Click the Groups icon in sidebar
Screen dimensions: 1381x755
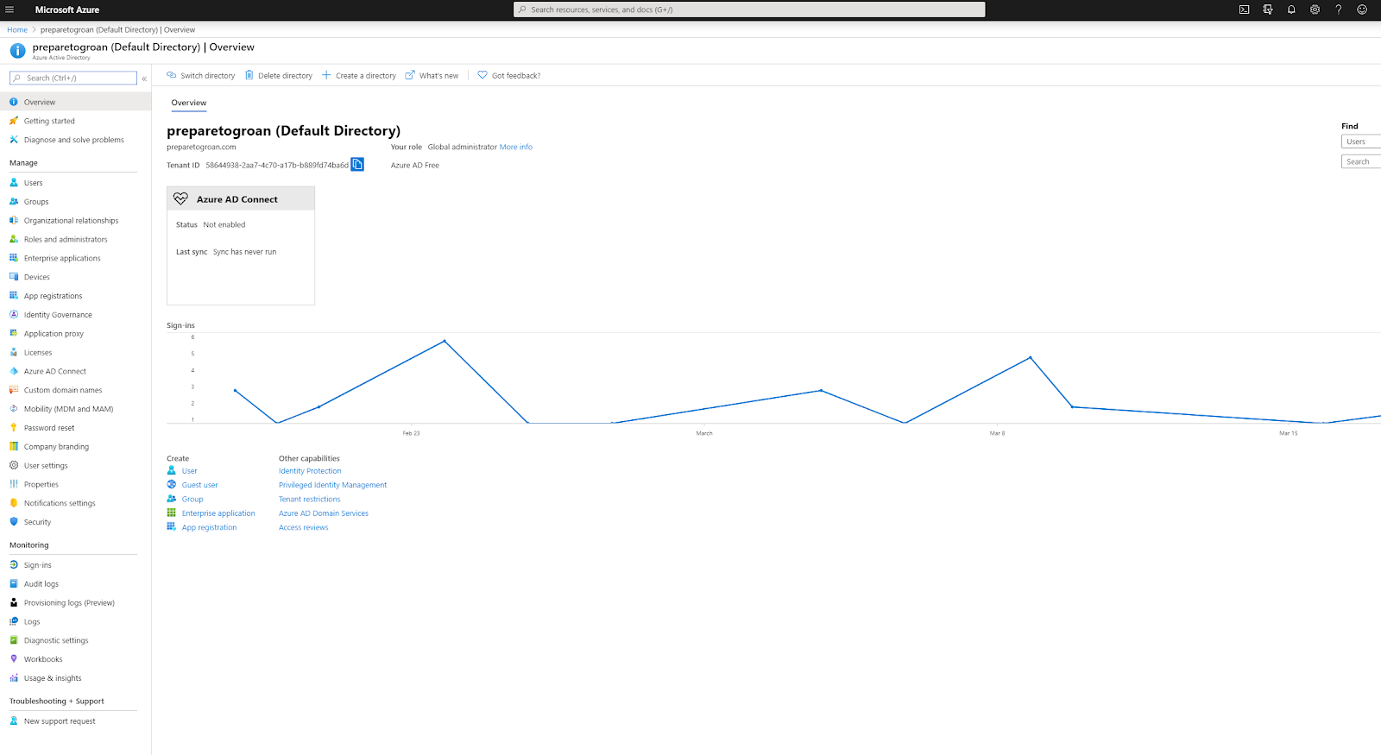point(14,202)
